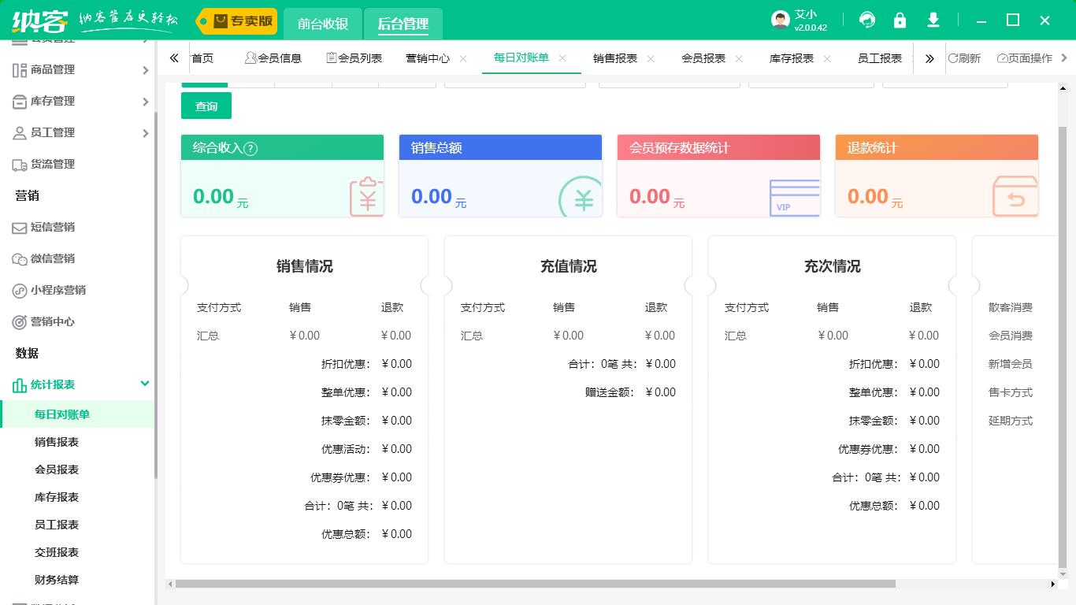
Task: Collapse the tab bar with the double-left chevron
Action: (x=175, y=58)
